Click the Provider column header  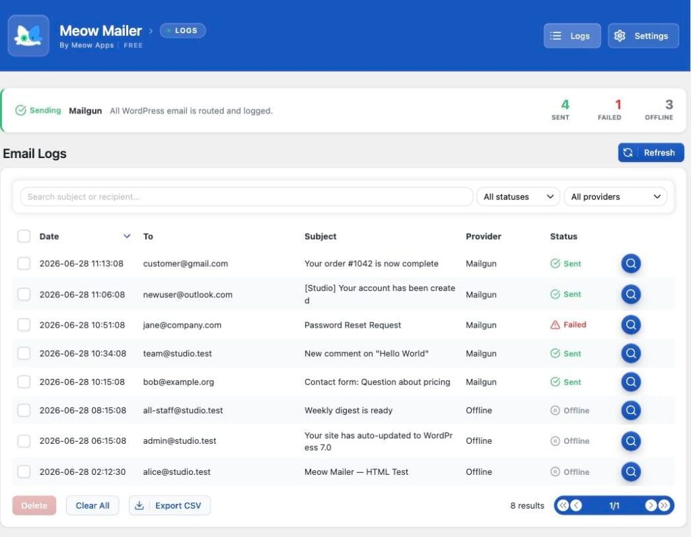click(x=483, y=236)
